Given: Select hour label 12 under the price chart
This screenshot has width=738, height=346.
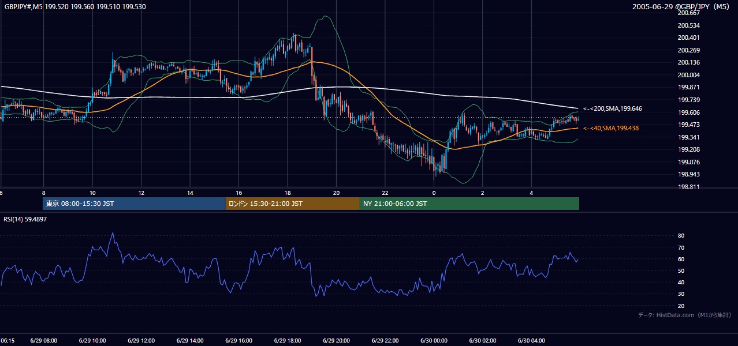Looking at the screenshot, I should point(141,194).
